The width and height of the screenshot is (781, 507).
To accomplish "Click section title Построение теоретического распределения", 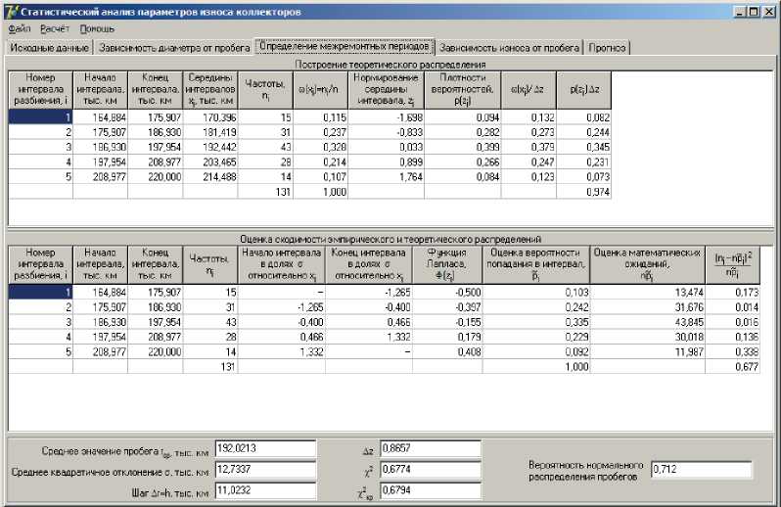I will (390, 65).
